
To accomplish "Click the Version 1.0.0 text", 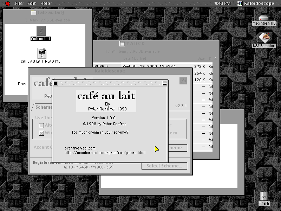I will click(104, 118).
